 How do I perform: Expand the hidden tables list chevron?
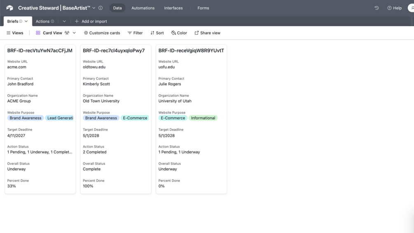point(64,21)
